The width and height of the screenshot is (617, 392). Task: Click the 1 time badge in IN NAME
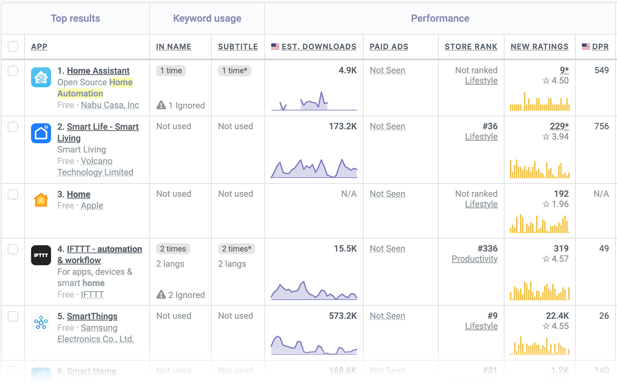coord(171,71)
